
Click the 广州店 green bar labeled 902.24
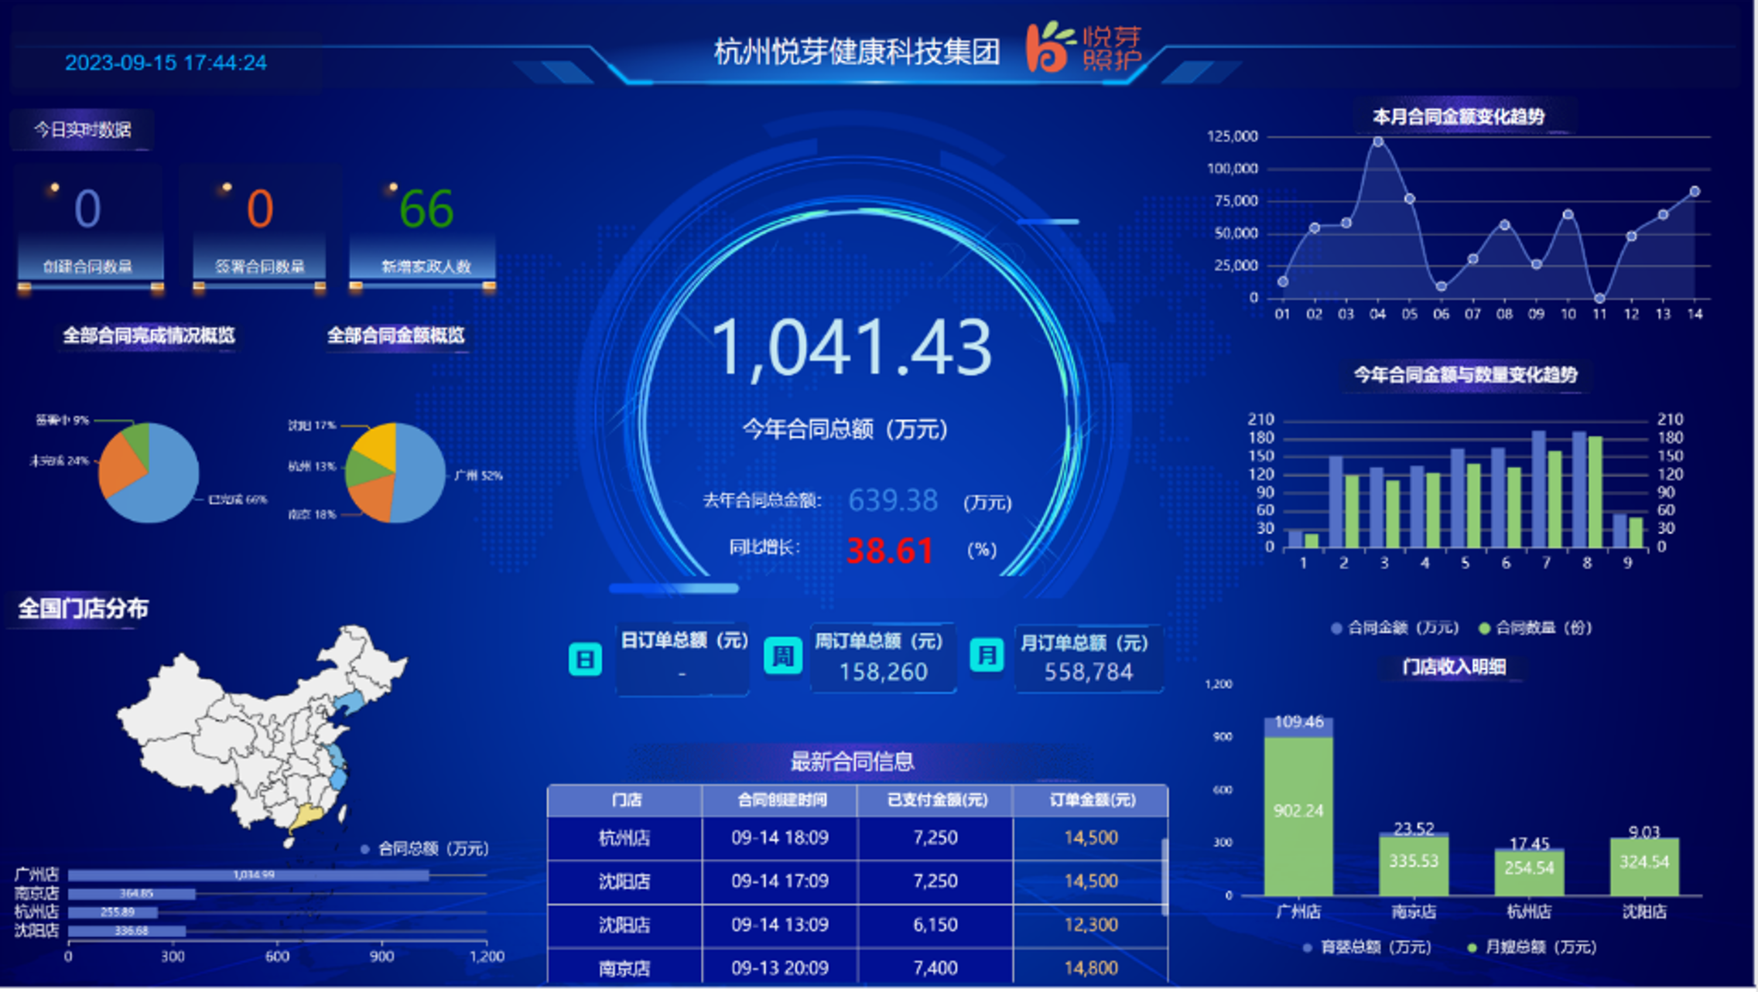click(1298, 816)
